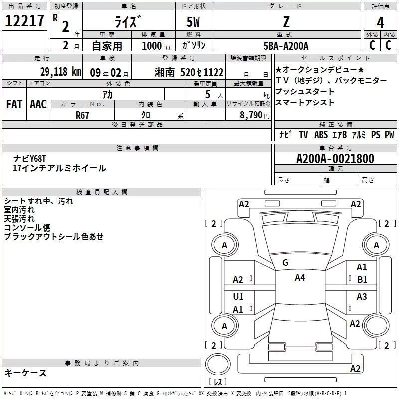Click roof damage mark A4

tap(300, 278)
